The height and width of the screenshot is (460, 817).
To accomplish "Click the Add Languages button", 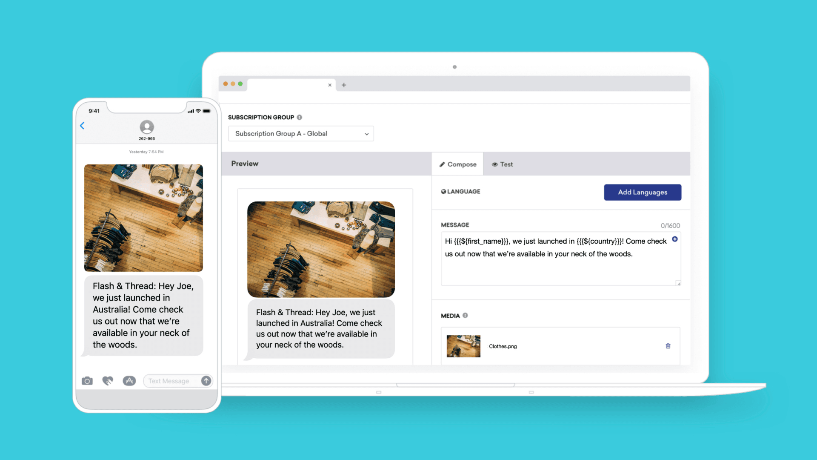I will point(643,192).
